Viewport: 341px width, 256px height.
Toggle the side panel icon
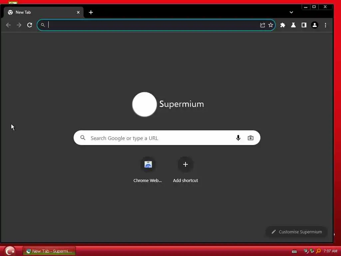pyautogui.click(x=304, y=25)
